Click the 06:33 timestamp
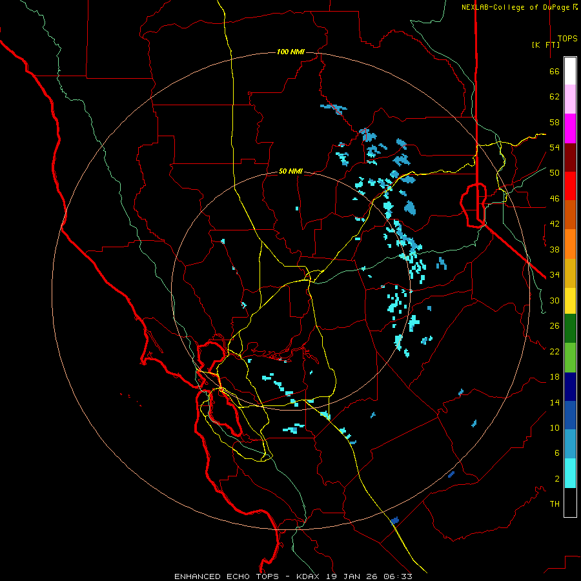This screenshot has height=581, width=581. pos(398,576)
